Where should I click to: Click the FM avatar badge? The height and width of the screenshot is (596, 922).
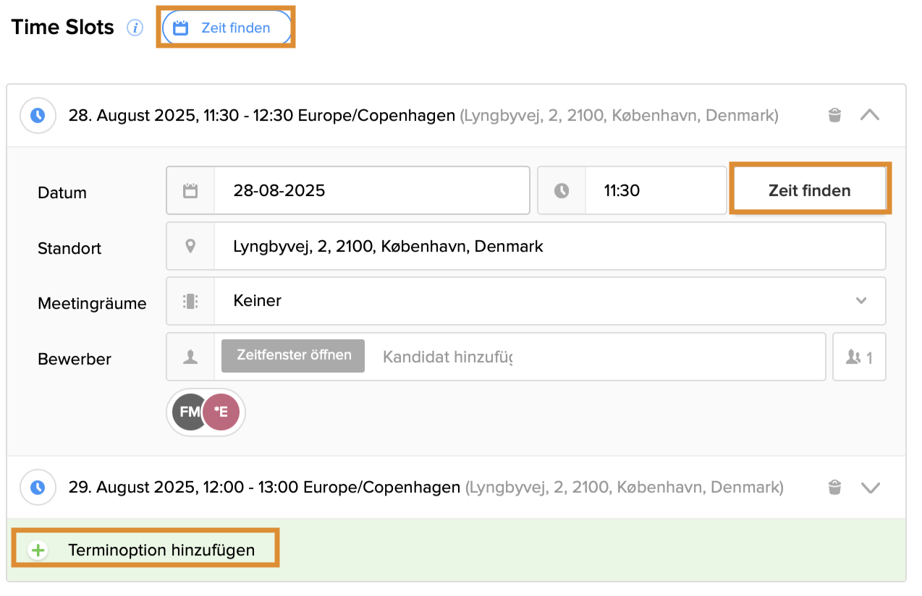coord(187,412)
